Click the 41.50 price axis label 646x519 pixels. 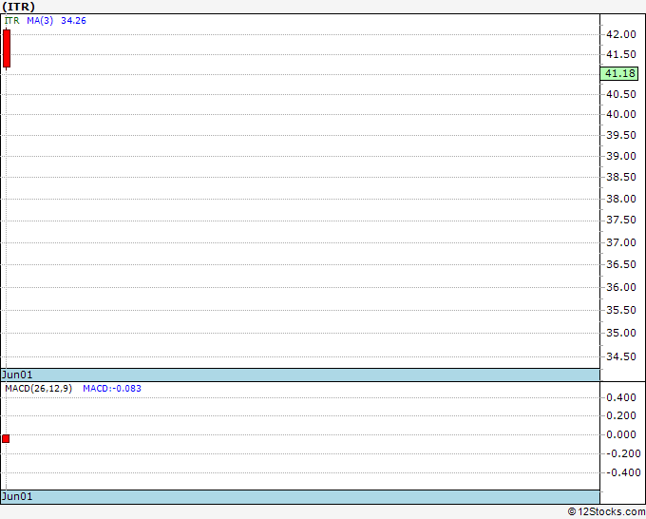pos(621,54)
